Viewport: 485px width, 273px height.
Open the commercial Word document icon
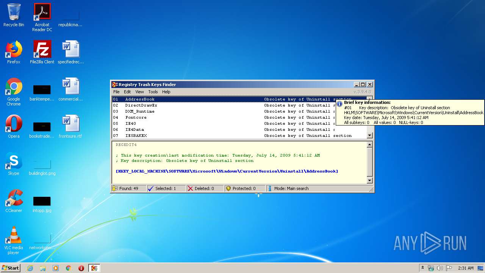point(70,89)
